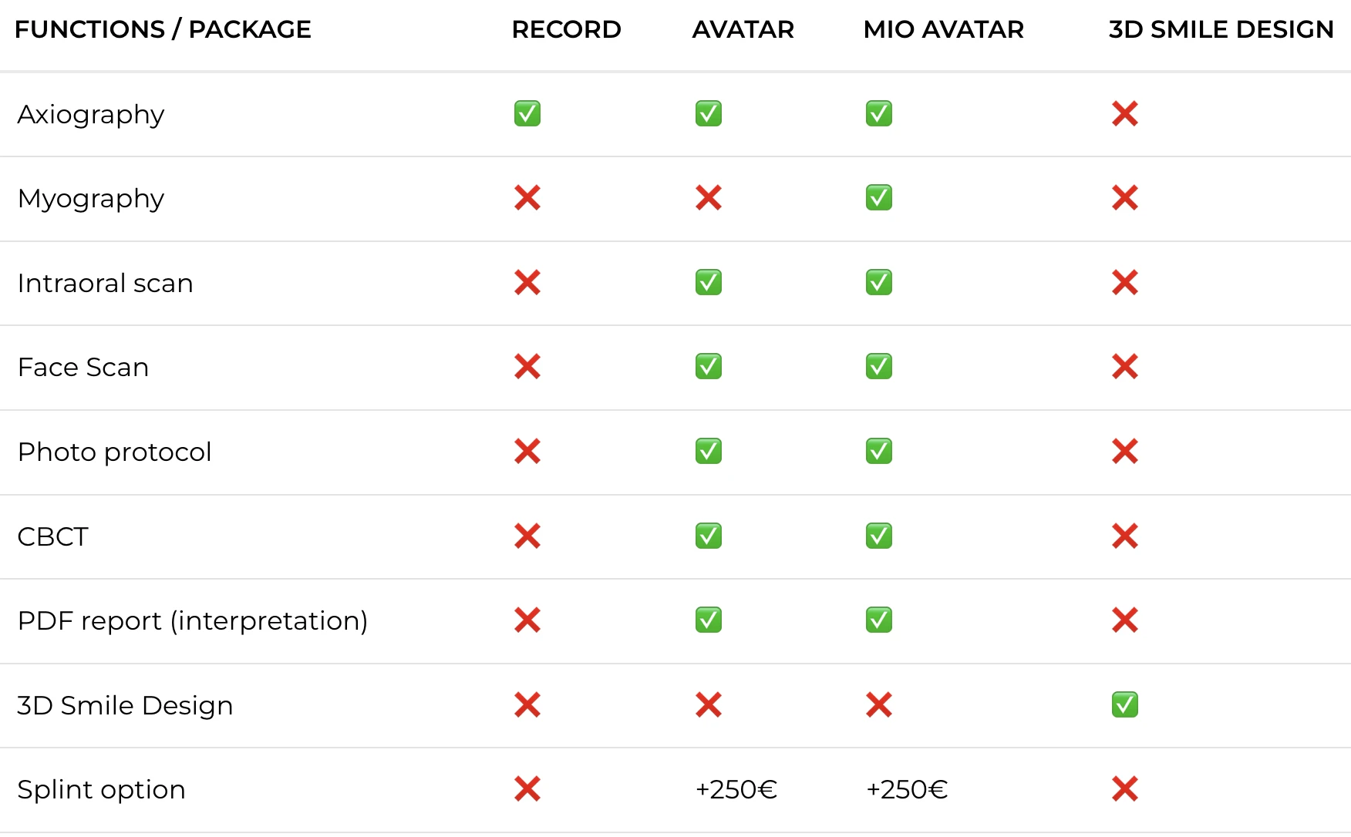Click Photo protocol checkmark under MIO AVATAR
Image resolution: width=1351 pixels, height=837 pixels.
click(x=878, y=452)
